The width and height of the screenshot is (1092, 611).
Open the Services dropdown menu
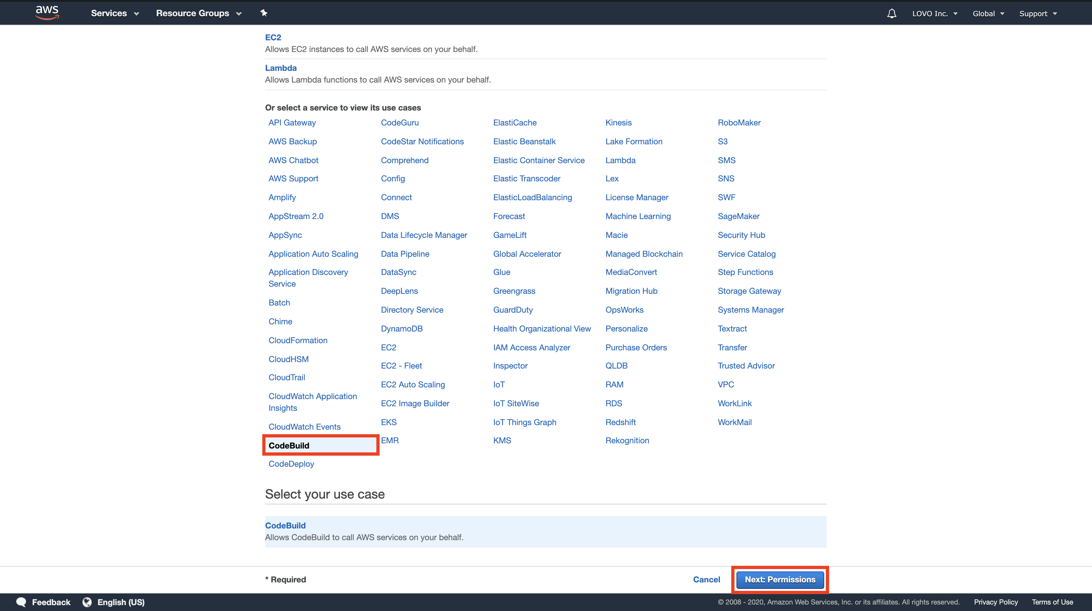[115, 13]
